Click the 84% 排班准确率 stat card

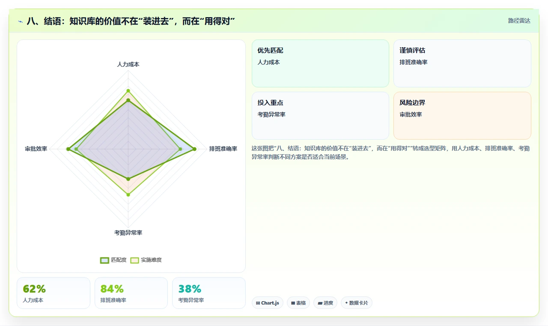click(131, 293)
